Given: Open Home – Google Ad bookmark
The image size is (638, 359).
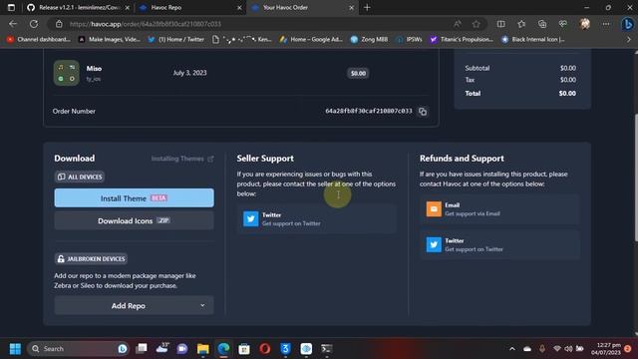Looking at the screenshot, I should tap(311, 40).
